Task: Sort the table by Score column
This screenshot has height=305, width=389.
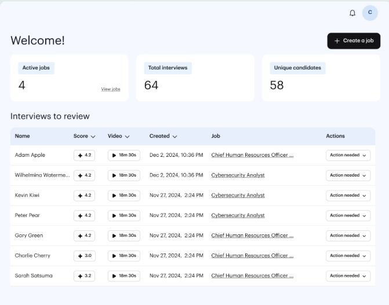Action: (x=85, y=136)
